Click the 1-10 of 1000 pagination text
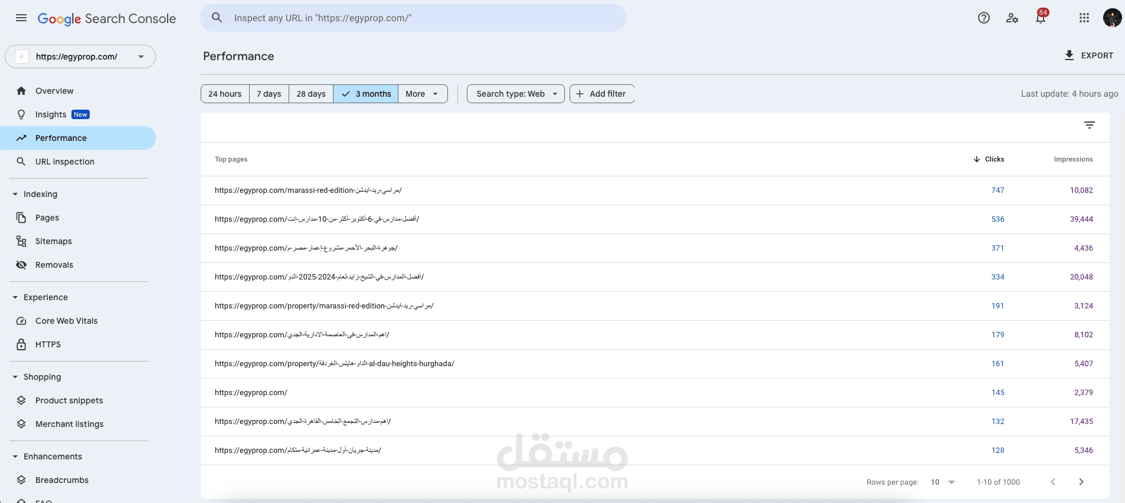Image resolution: width=1125 pixels, height=503 pixels. [x=998, y=482]
